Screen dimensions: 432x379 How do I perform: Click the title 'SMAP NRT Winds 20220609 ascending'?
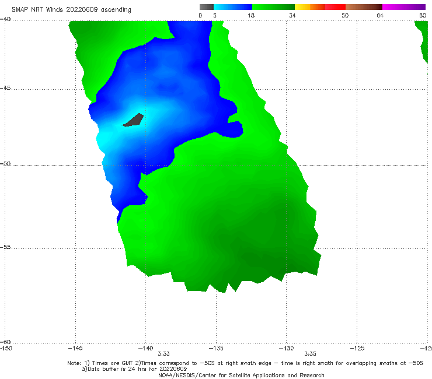click(71, 10)
